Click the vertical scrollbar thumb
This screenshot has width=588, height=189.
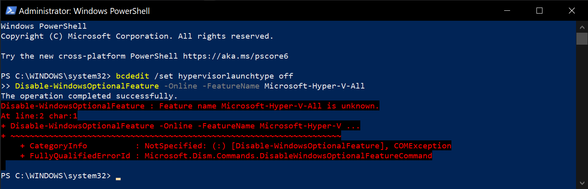click(x=582, y=39)
